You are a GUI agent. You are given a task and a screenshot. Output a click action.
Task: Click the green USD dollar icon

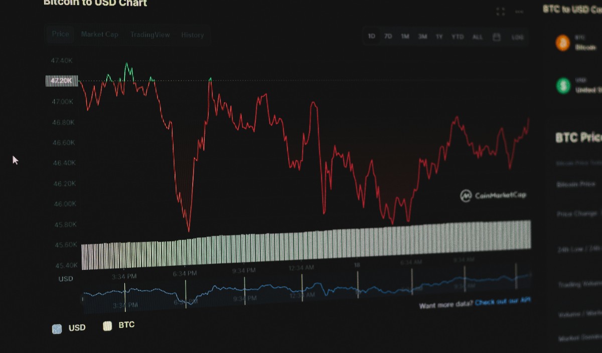pos(563,86)
